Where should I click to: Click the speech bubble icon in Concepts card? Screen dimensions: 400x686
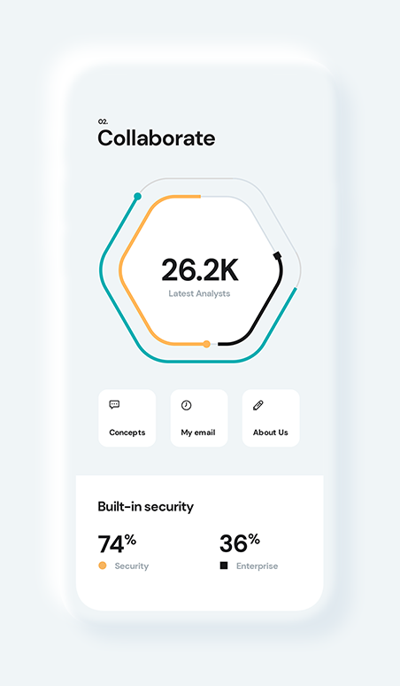coord(114,405)
